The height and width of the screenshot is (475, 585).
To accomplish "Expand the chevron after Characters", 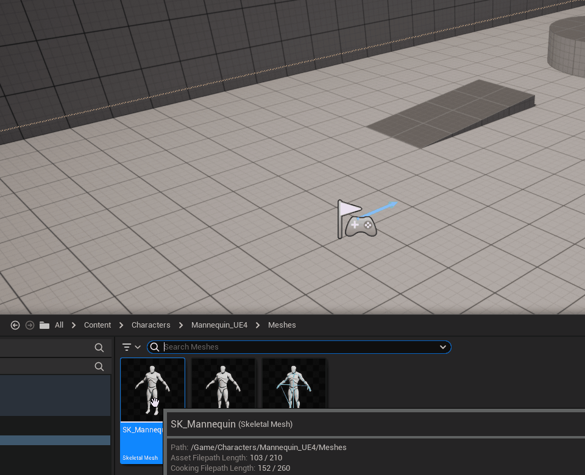I will pos(181,325).
